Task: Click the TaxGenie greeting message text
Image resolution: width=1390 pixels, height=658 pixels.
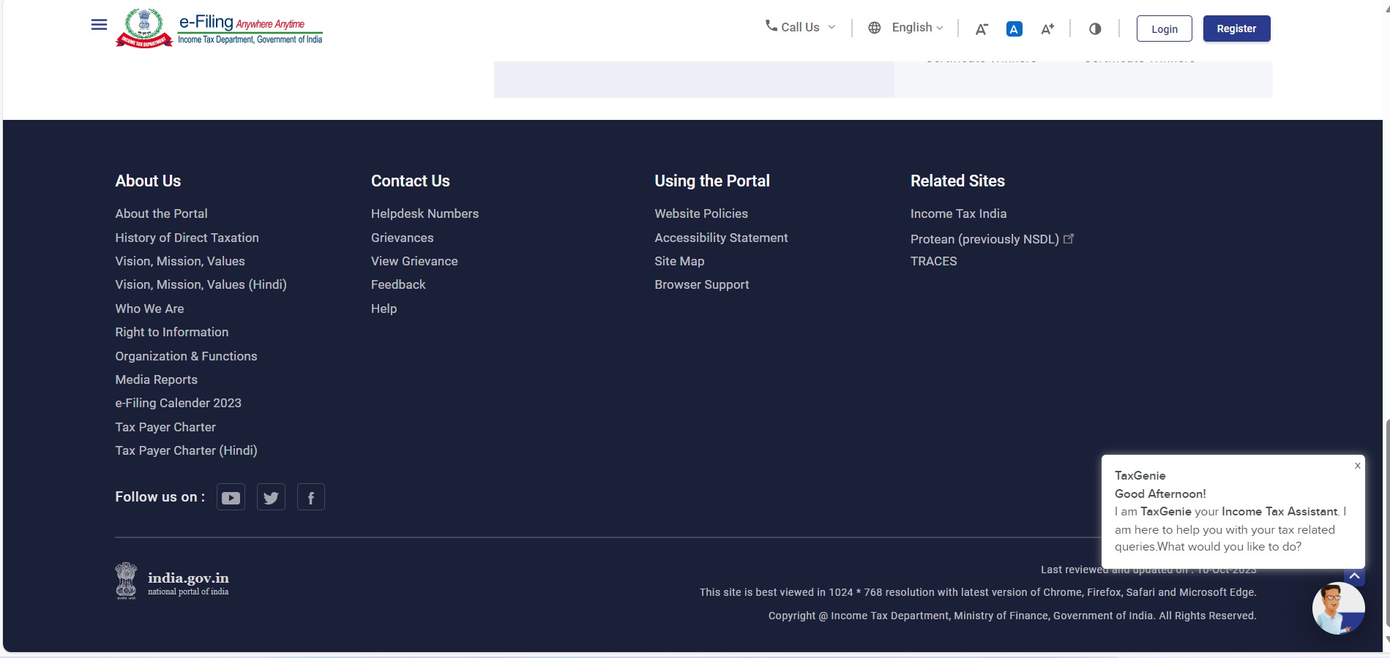Action: (1230, 511)
